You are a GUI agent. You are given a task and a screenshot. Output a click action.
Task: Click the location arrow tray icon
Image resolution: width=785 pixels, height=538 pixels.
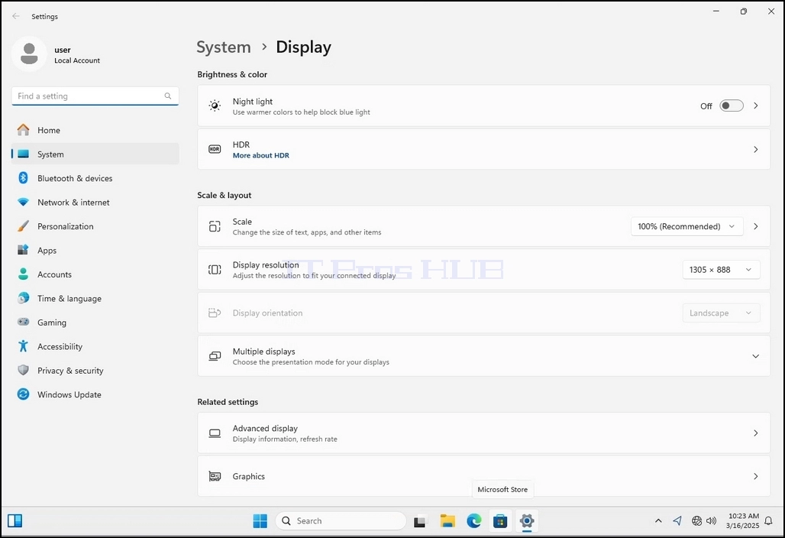coord(677,521)
